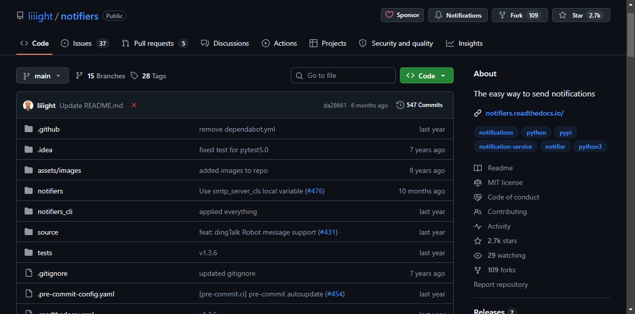
Task: Click the notifiers repository name link
Action: coord(79,16)
